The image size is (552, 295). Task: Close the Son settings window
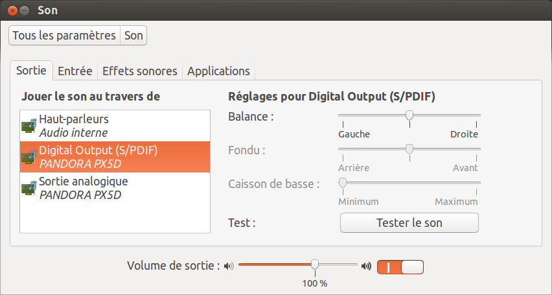click(12, 10)
